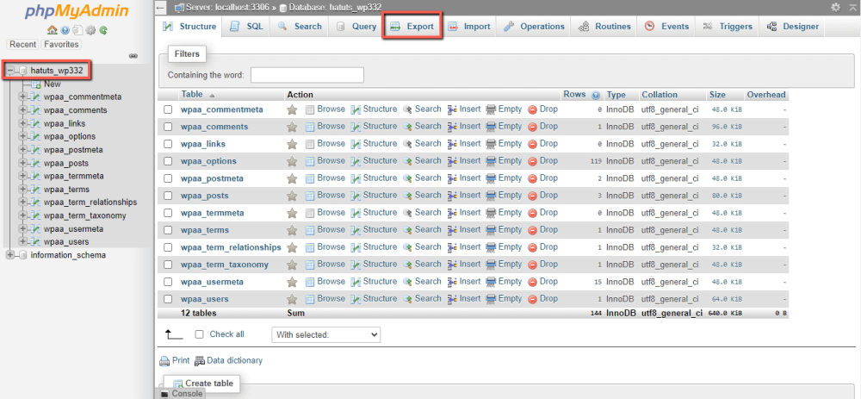Open navigation panel settings gear icon
This screenshot has width=861, height=399.
coord(90,31)
